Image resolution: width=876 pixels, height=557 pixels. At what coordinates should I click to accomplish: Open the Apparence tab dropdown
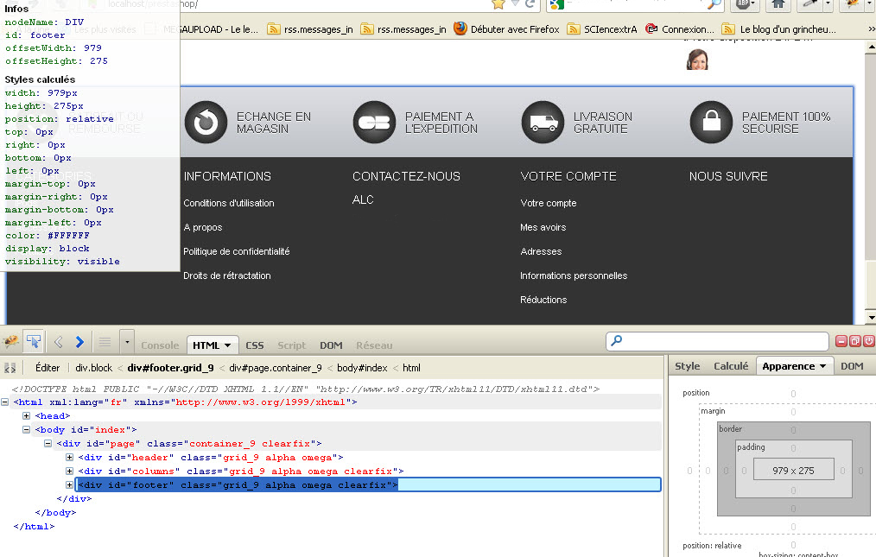(823, 366)
